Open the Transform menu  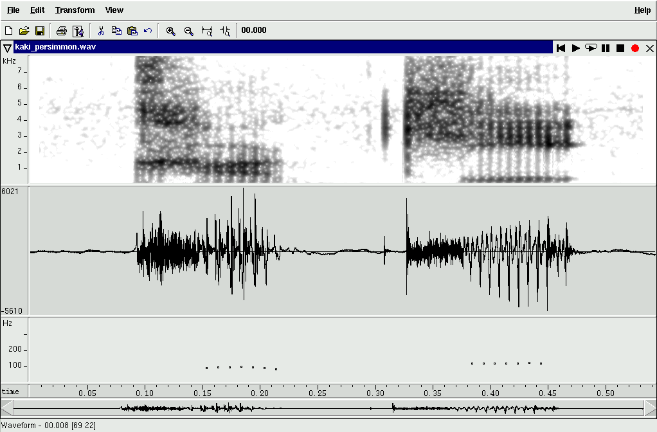pyautogui.click(x=75, y=10)
